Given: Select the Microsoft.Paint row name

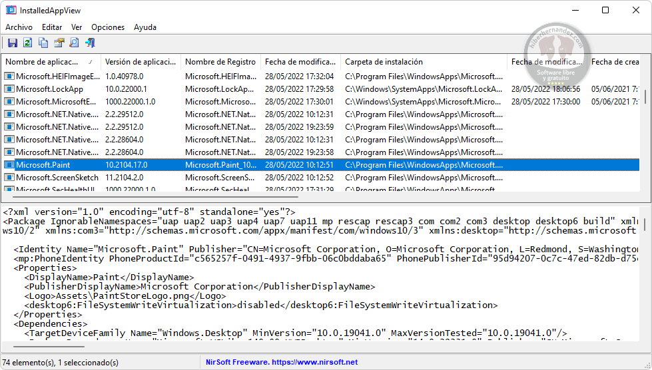Looking at the screenshot, I should point(43,165).
